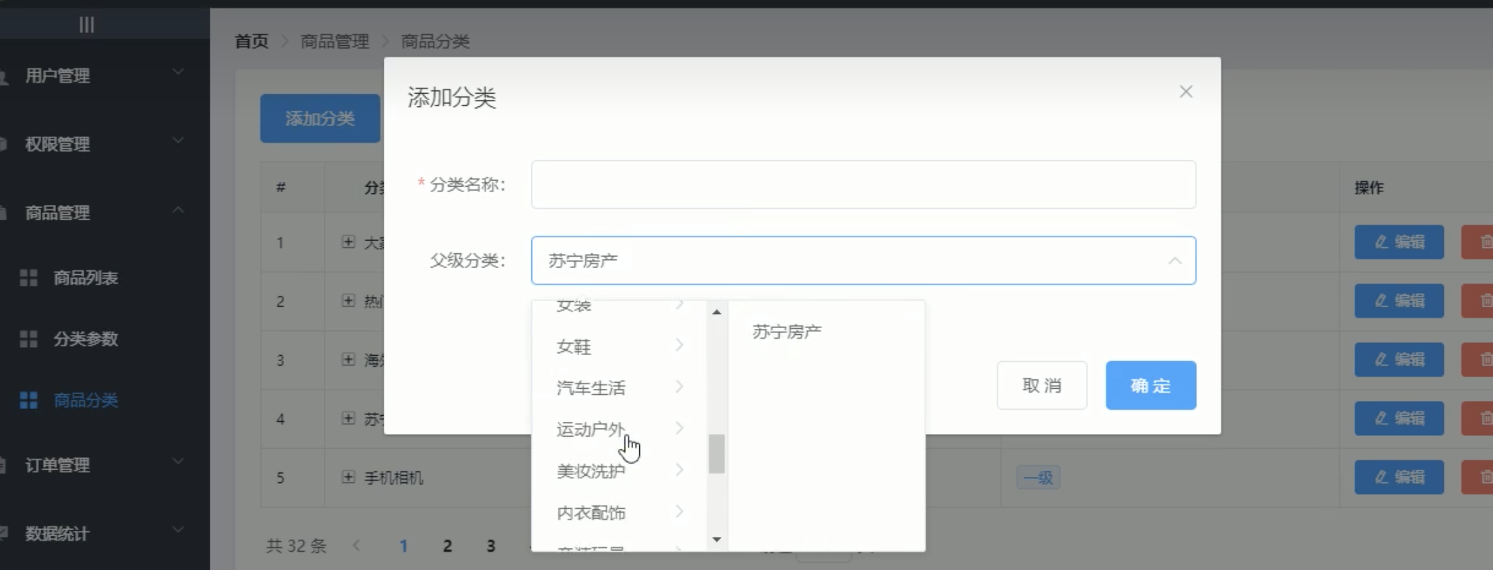Click the 订单管理 chevron arrow
The width and height of the screenshot is (1493, 570).
click(178, 461)
